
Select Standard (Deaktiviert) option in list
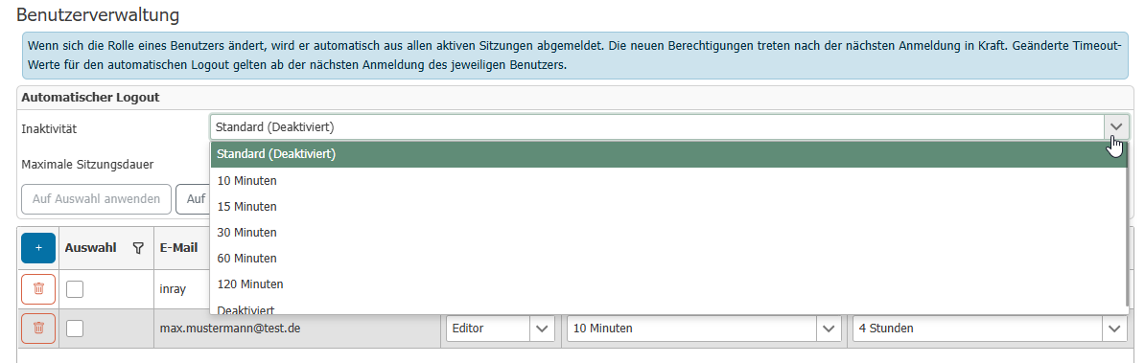point(668,154)
